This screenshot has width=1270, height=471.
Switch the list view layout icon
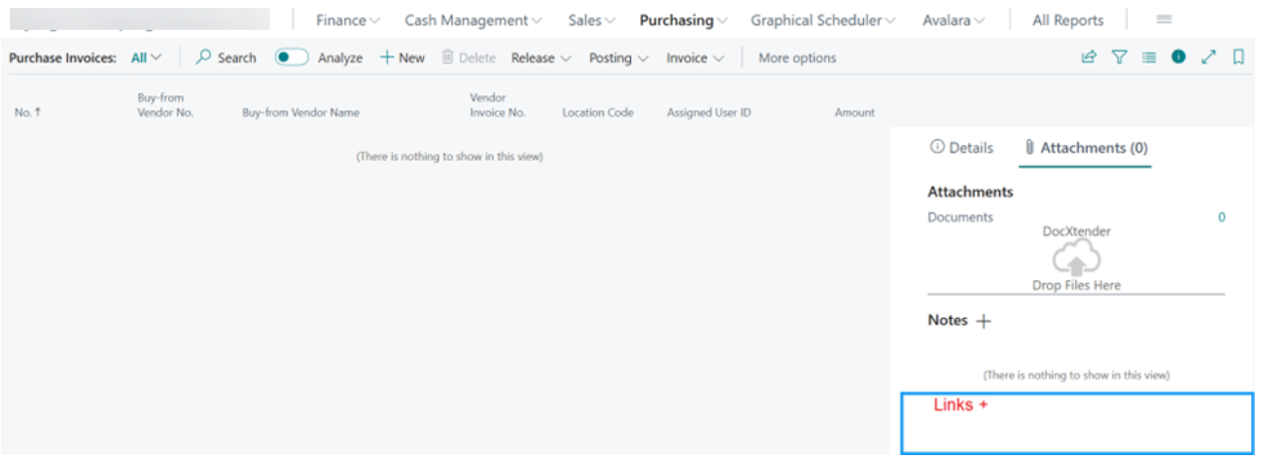click(1149, 58)
